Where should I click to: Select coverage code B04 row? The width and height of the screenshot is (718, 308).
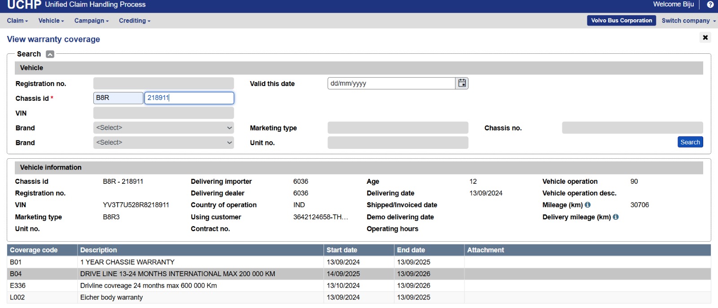click(359, 274)
